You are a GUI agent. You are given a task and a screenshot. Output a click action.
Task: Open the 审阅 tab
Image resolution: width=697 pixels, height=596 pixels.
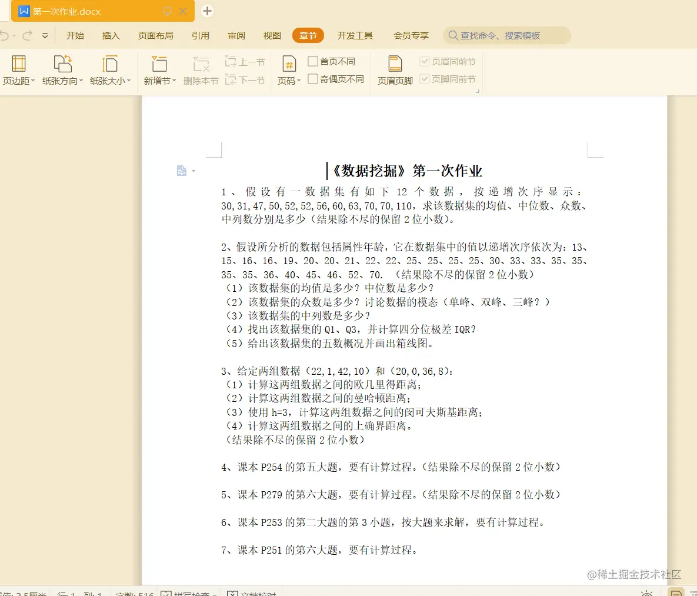tap(236, 35)
